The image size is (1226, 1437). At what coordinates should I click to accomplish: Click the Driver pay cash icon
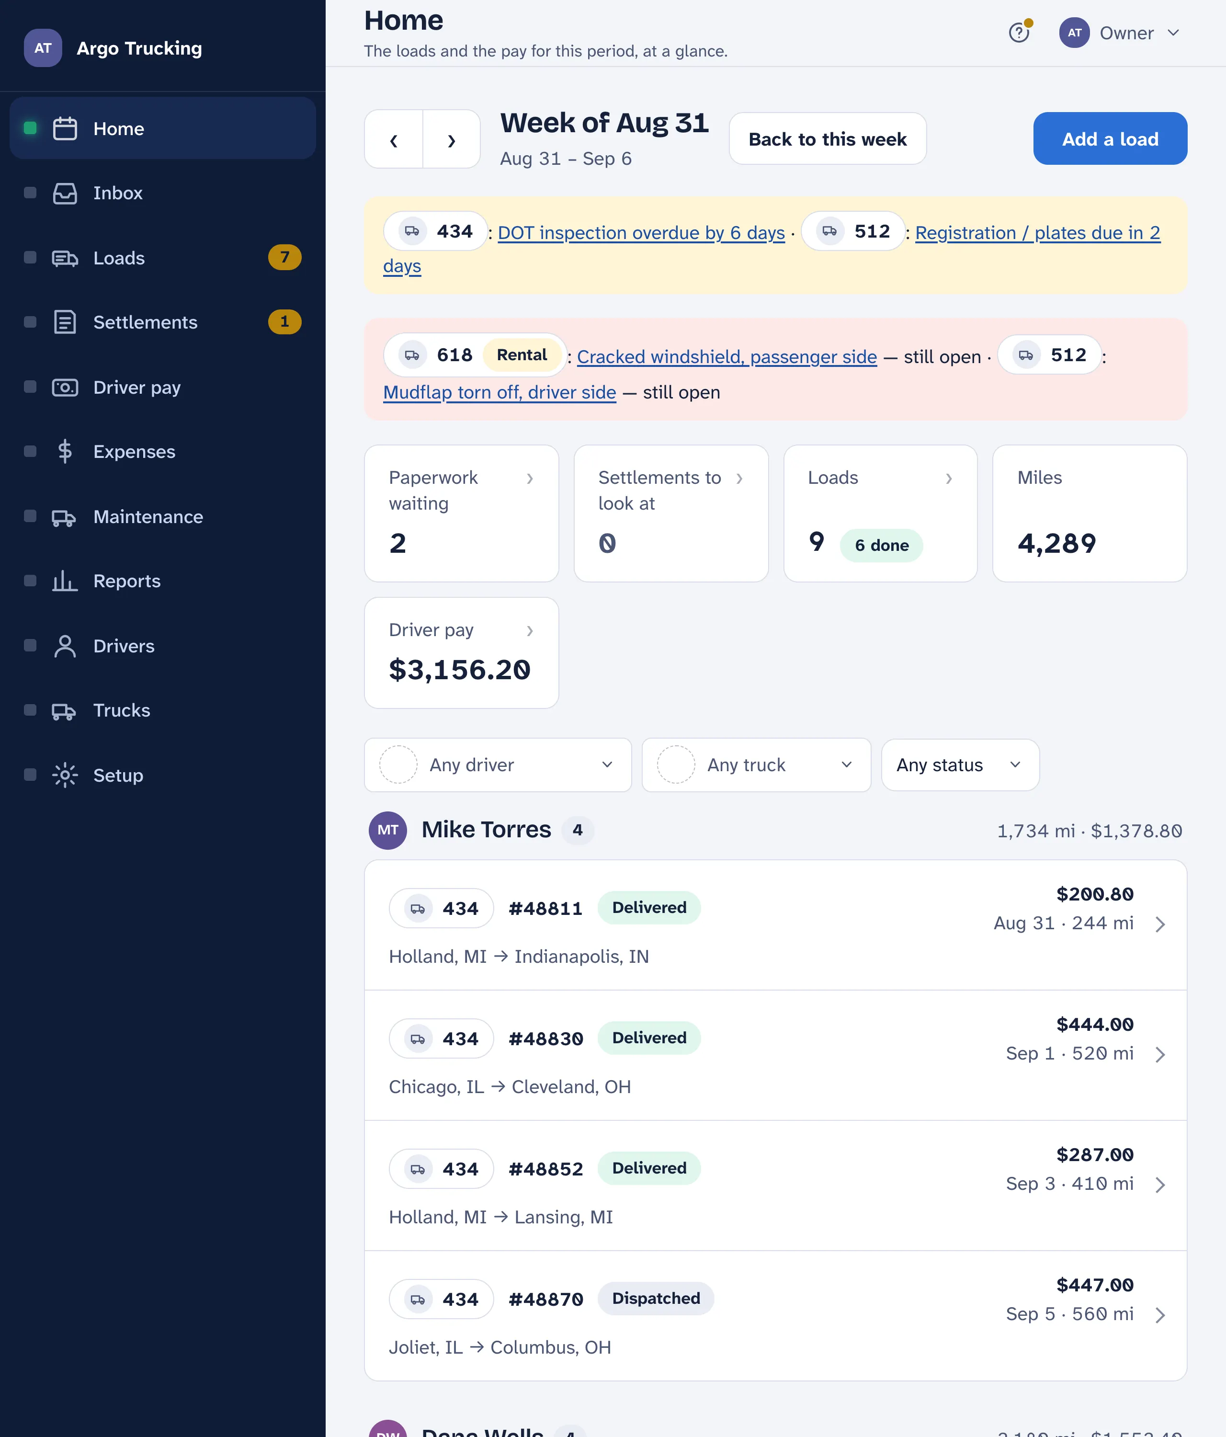pos(65,387)
